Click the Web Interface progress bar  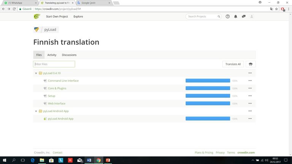pos(208,103)
